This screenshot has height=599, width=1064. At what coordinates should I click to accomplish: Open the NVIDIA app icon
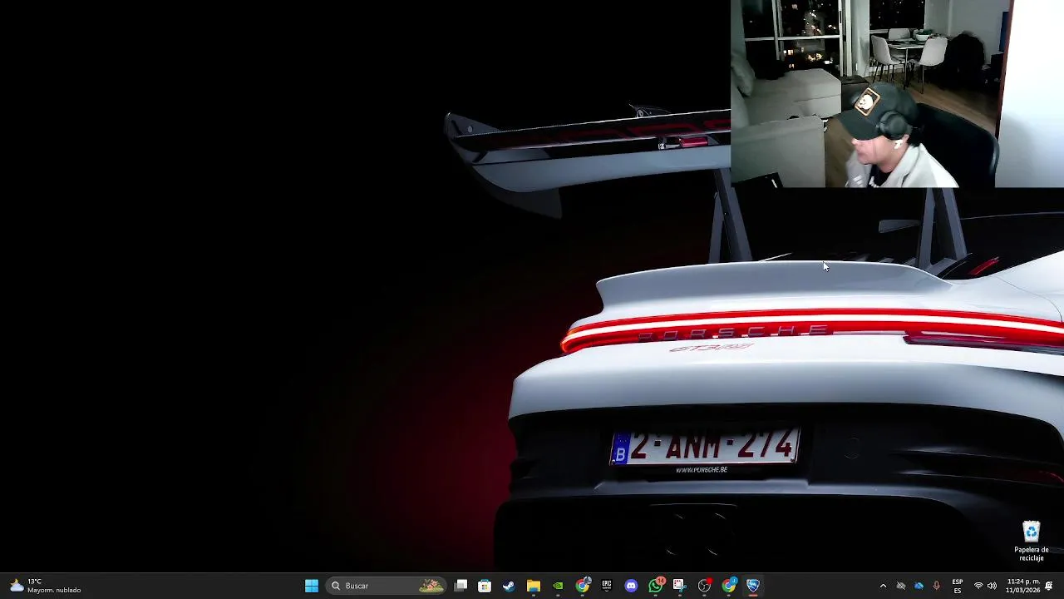pos(558,586)
